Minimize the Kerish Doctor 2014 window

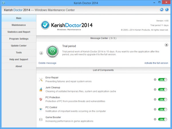pos(154,2)
